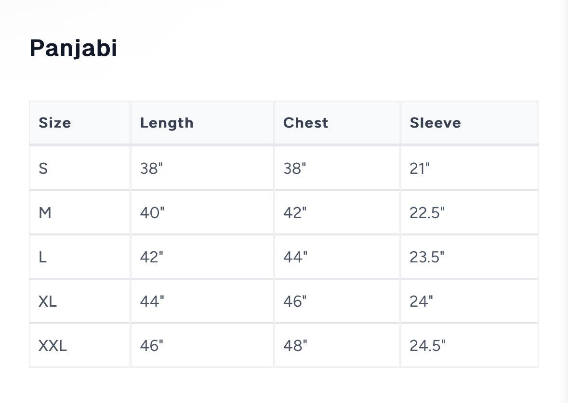Image resolution: width=568 pixels, height=403 pixels.
Task: Click the Panjabi heading
Action: (x=73, y=48)
